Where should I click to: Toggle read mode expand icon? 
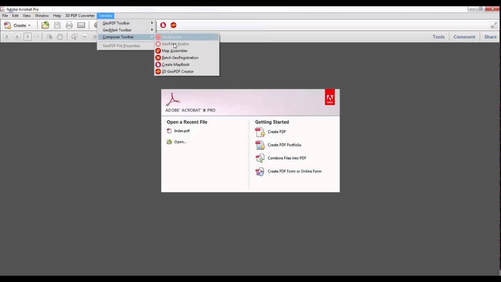(494, 25)
